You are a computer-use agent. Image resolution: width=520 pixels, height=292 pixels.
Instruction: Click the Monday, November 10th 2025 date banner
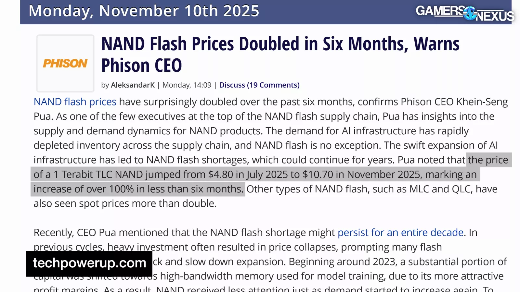[144, 11]
